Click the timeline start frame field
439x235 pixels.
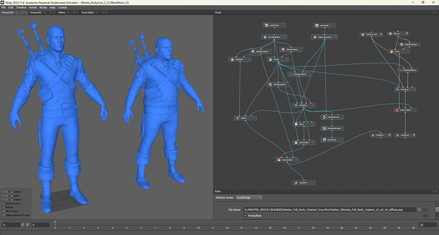tap(40, 225)
